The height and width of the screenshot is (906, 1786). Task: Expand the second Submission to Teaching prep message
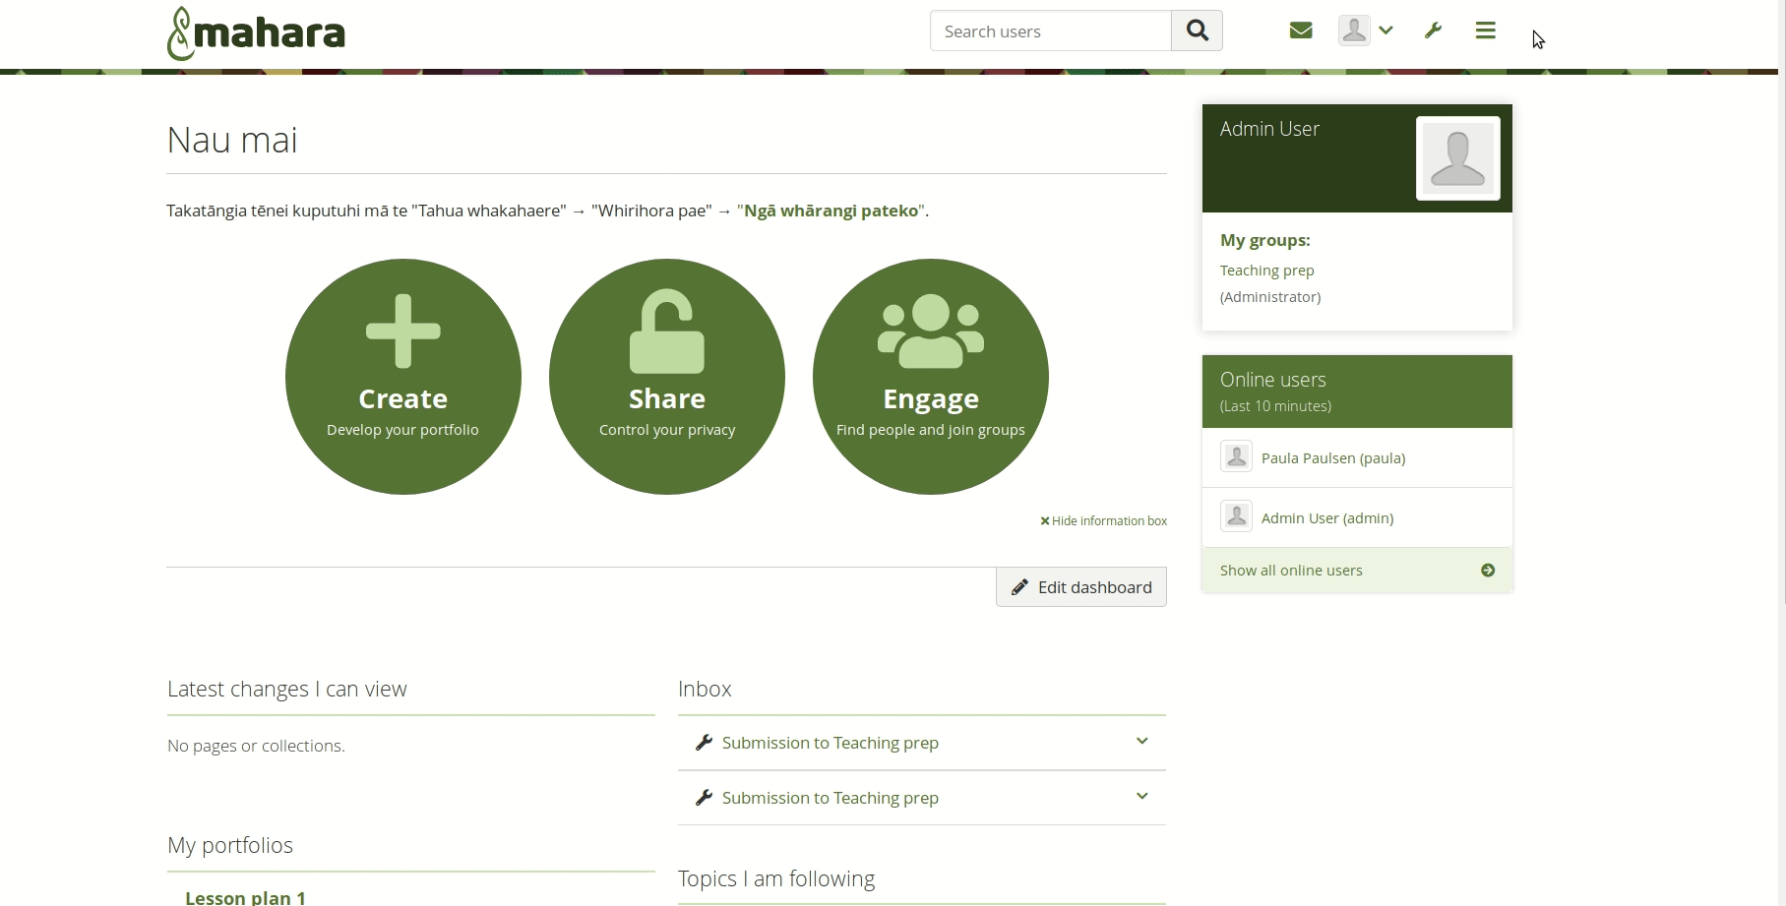[x=1141, y=797]
